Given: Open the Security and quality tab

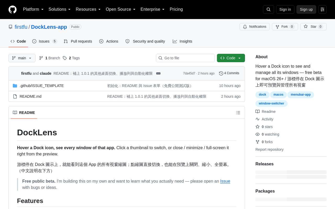Looking at the screenshot, I should [145, 41].
